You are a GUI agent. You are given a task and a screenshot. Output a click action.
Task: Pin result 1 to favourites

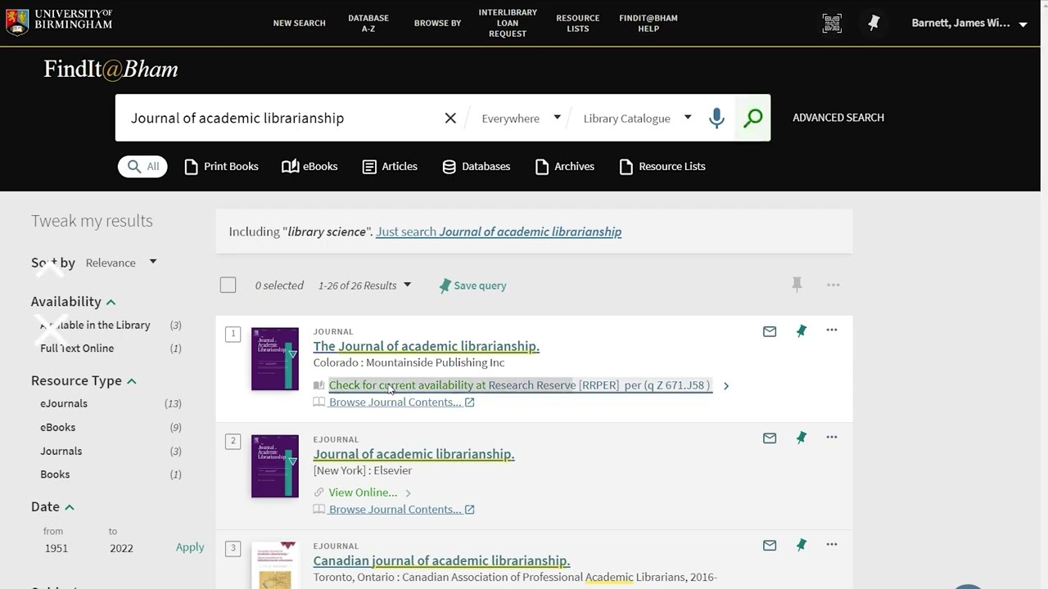pos(802,330)
